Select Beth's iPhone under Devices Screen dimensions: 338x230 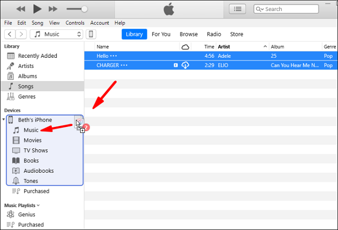click(35, 120)
